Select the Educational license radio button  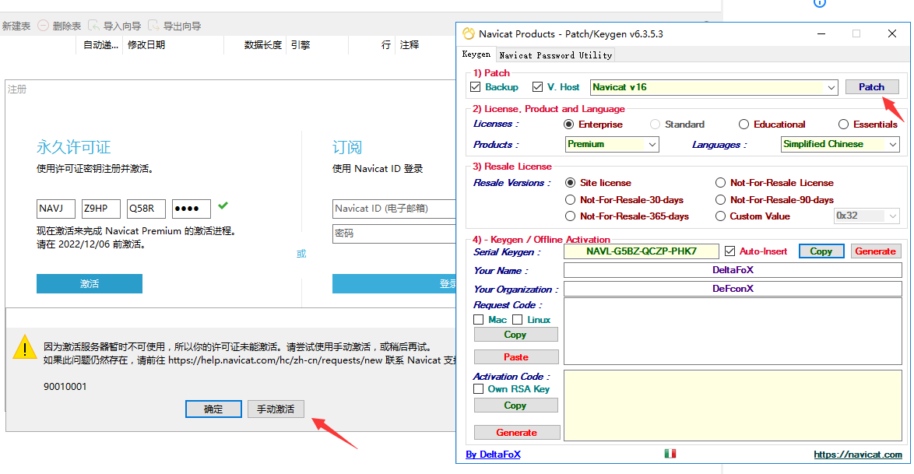[x=744, y=125]
